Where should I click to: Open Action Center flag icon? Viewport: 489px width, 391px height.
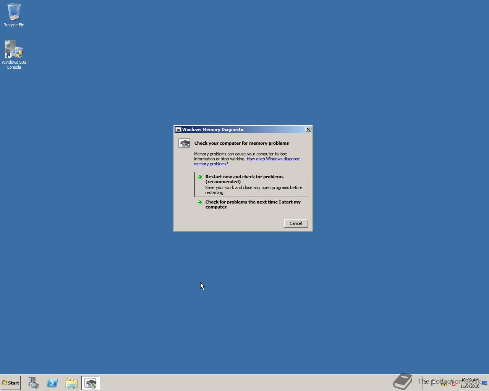tap(434, 383)
